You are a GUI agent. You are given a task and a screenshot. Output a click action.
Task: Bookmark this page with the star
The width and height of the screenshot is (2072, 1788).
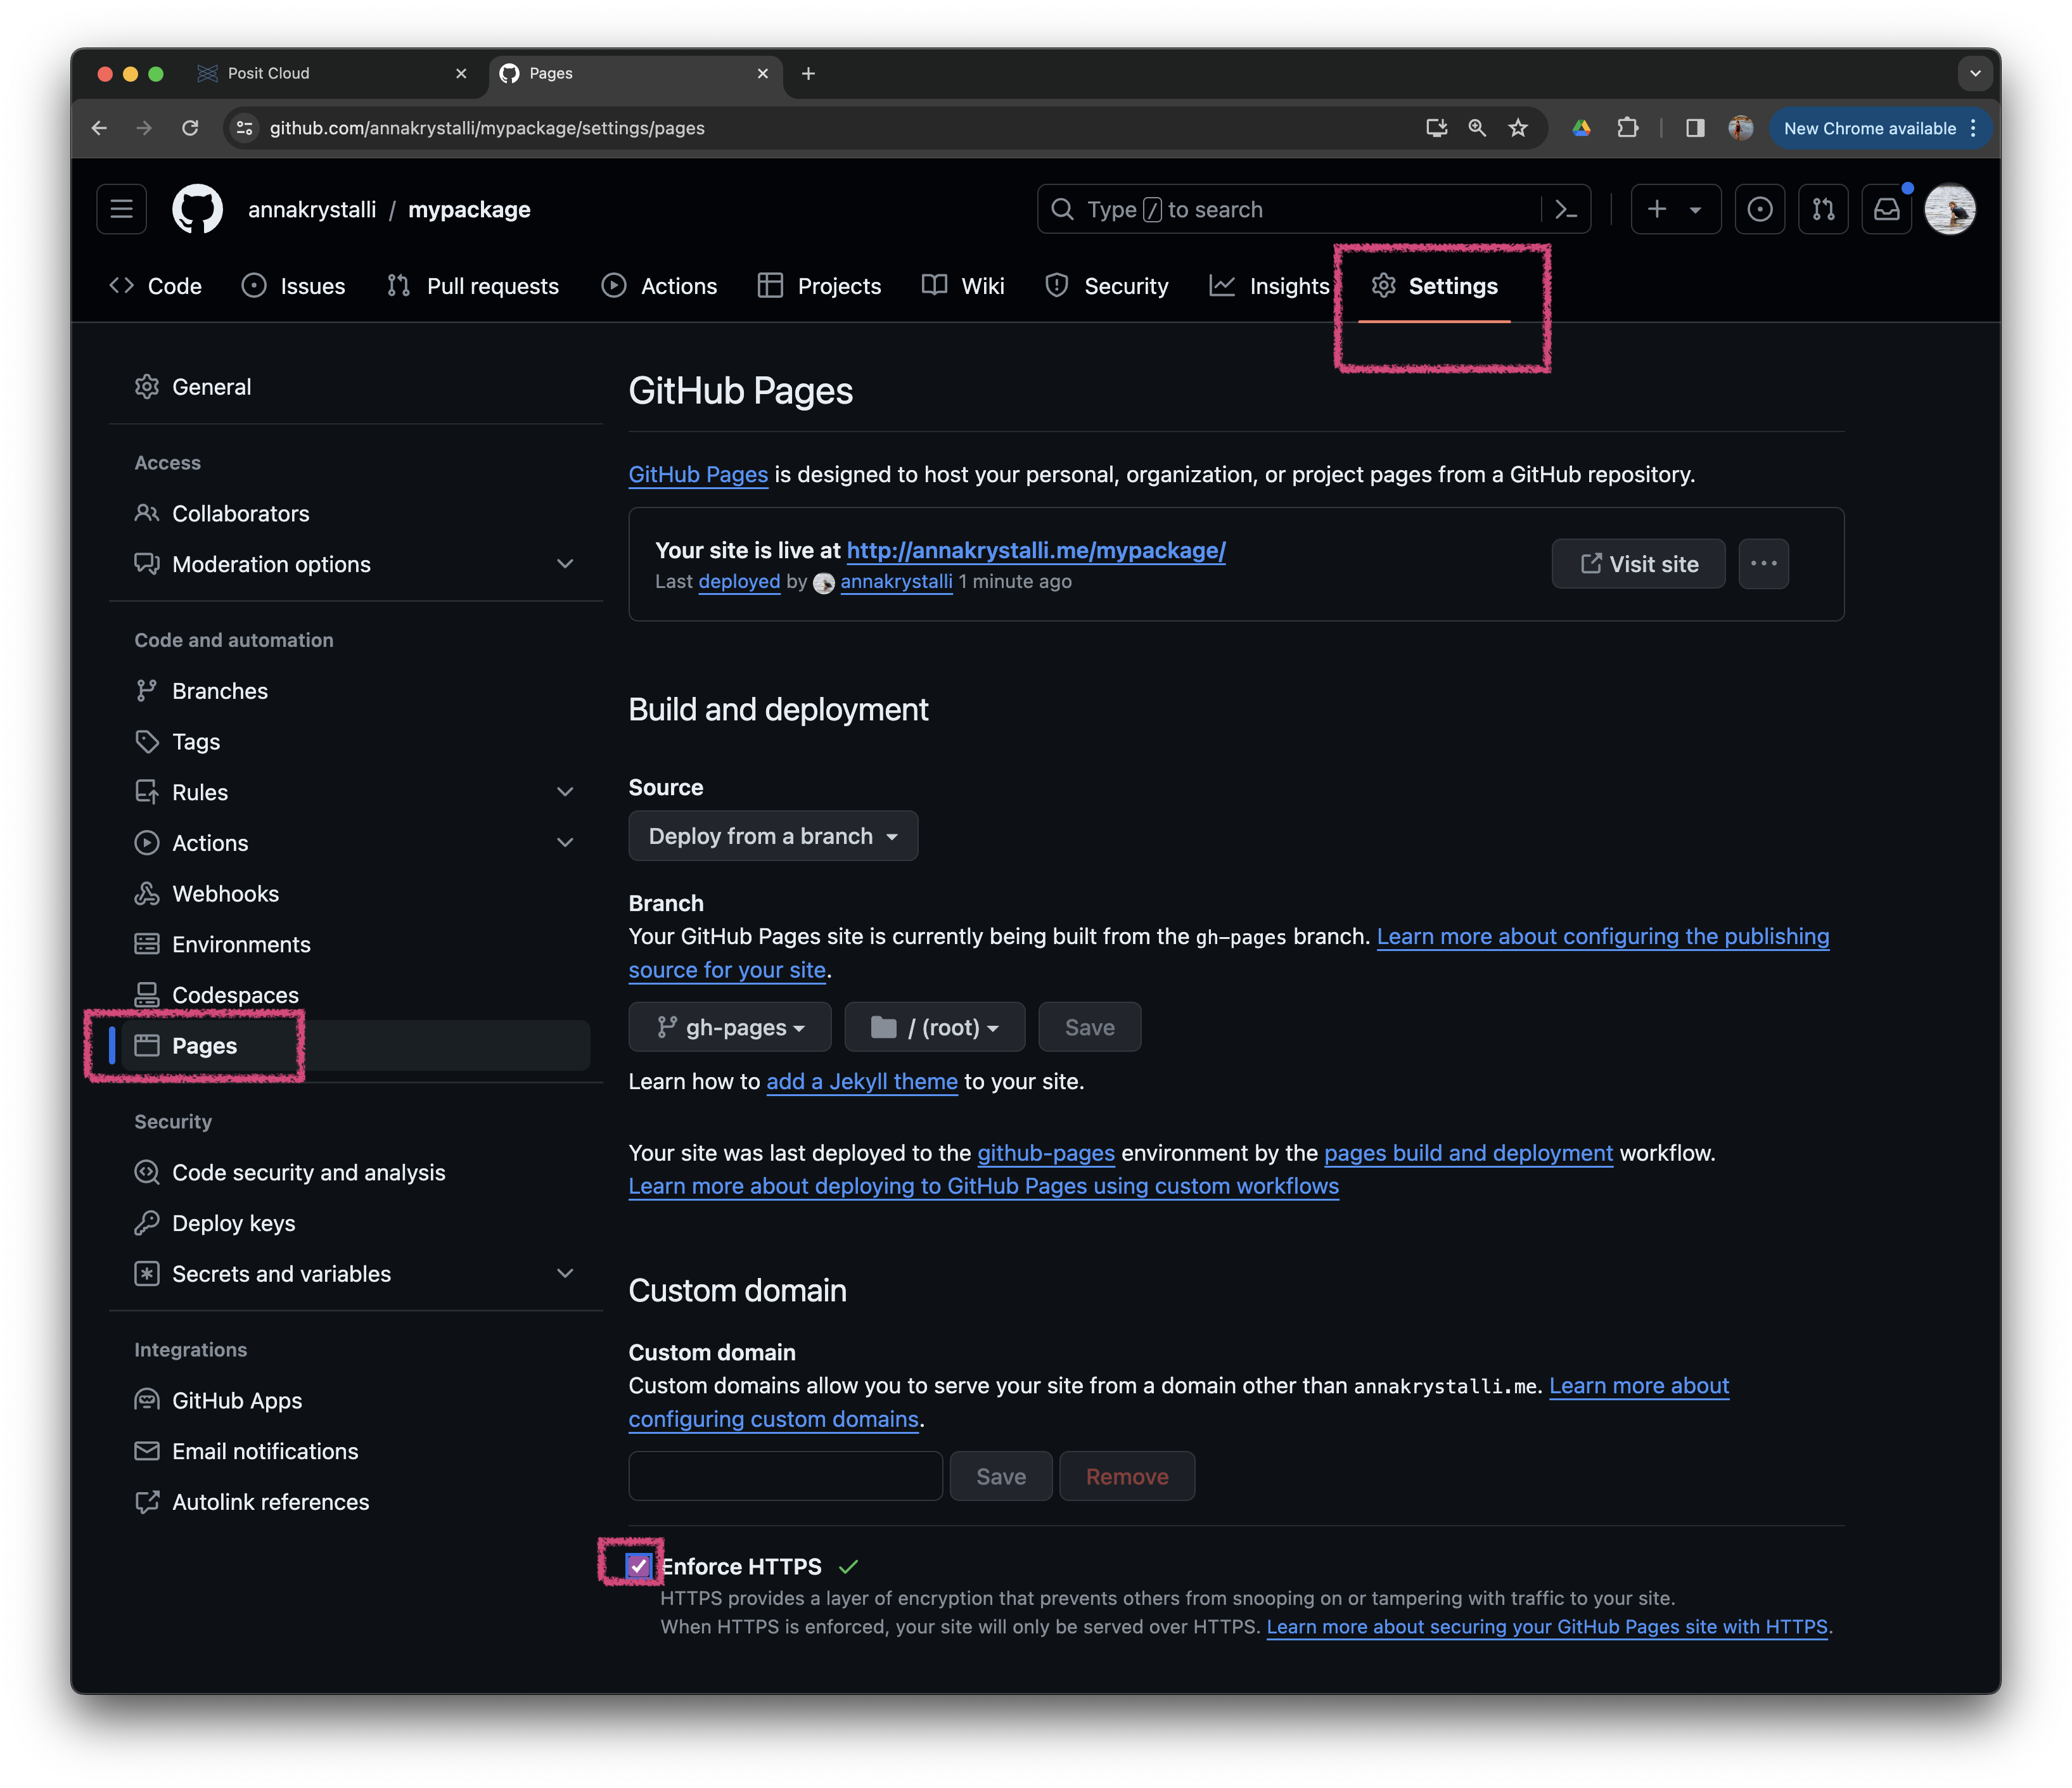(x=1518, y=128)
